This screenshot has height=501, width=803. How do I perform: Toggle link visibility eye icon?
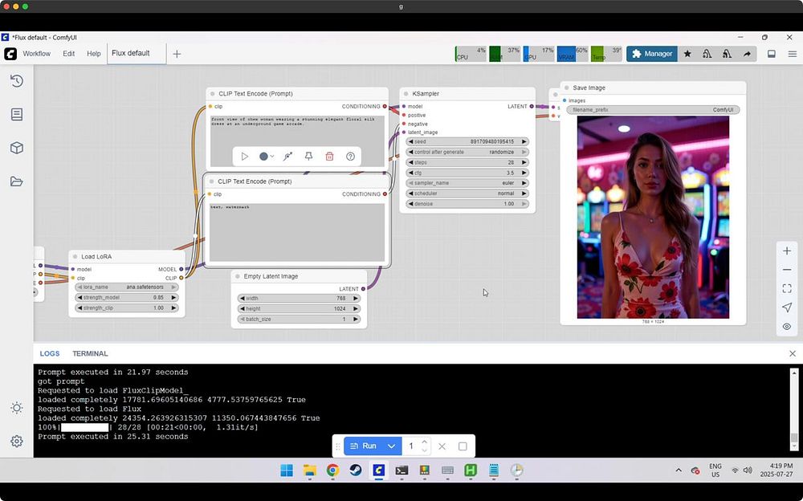tap(787, 327)
